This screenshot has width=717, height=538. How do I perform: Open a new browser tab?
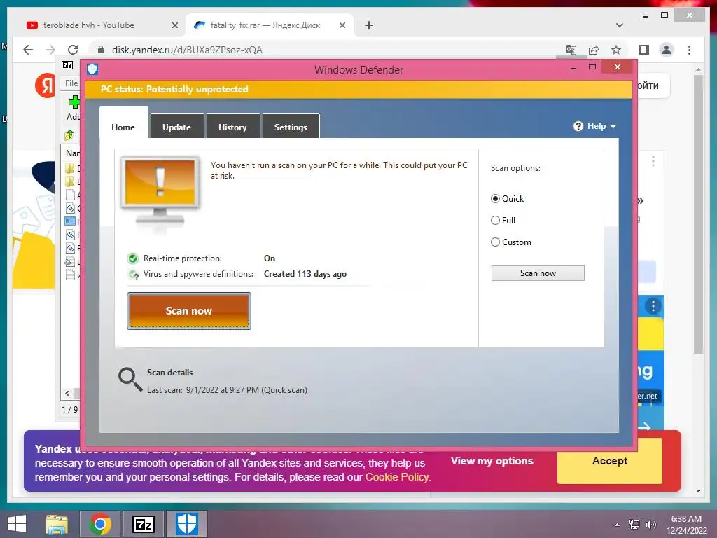pyautogui.click(x=369, y=25)
